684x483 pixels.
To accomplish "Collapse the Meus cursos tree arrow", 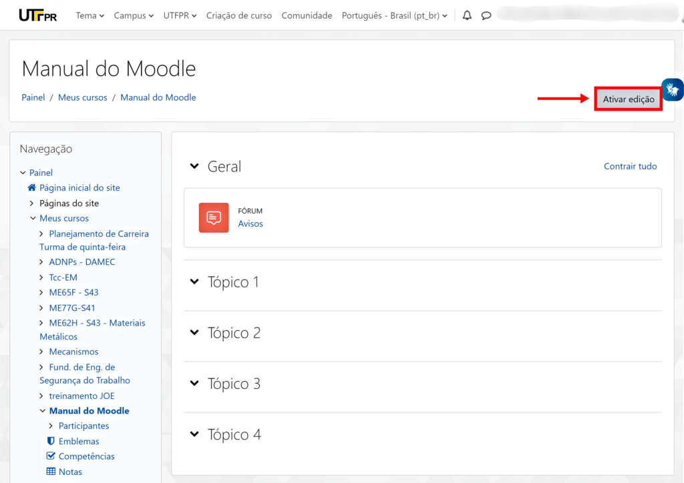I will [33, 218].
